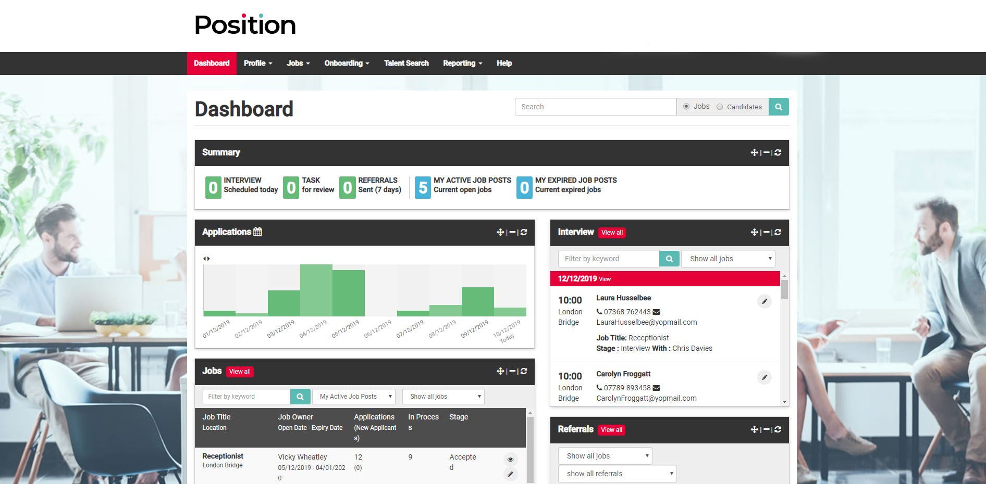Viewport: 986px width, 484px height.
Task: Switch to the Talent Search tab
Action: (x=406, y=63)
